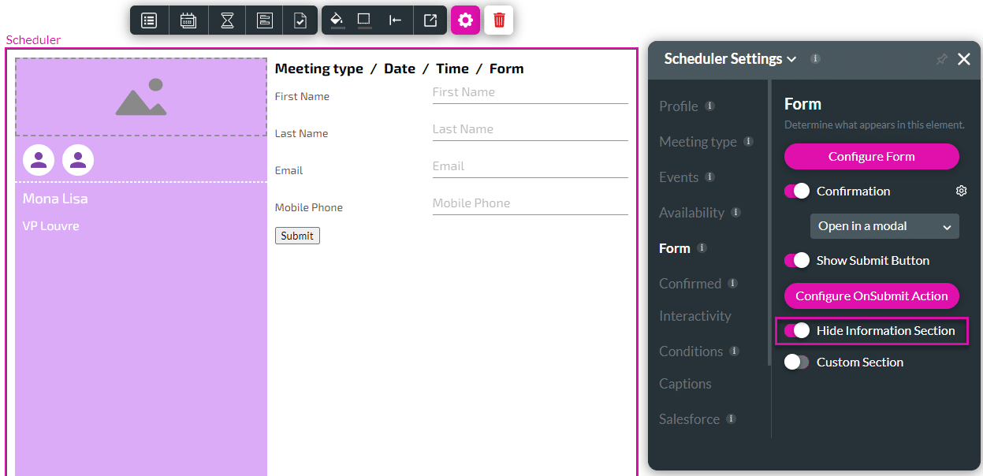Close the Scheduler Settings panel
The width and height of the screenshot is (983, 476).
point(964,59)
